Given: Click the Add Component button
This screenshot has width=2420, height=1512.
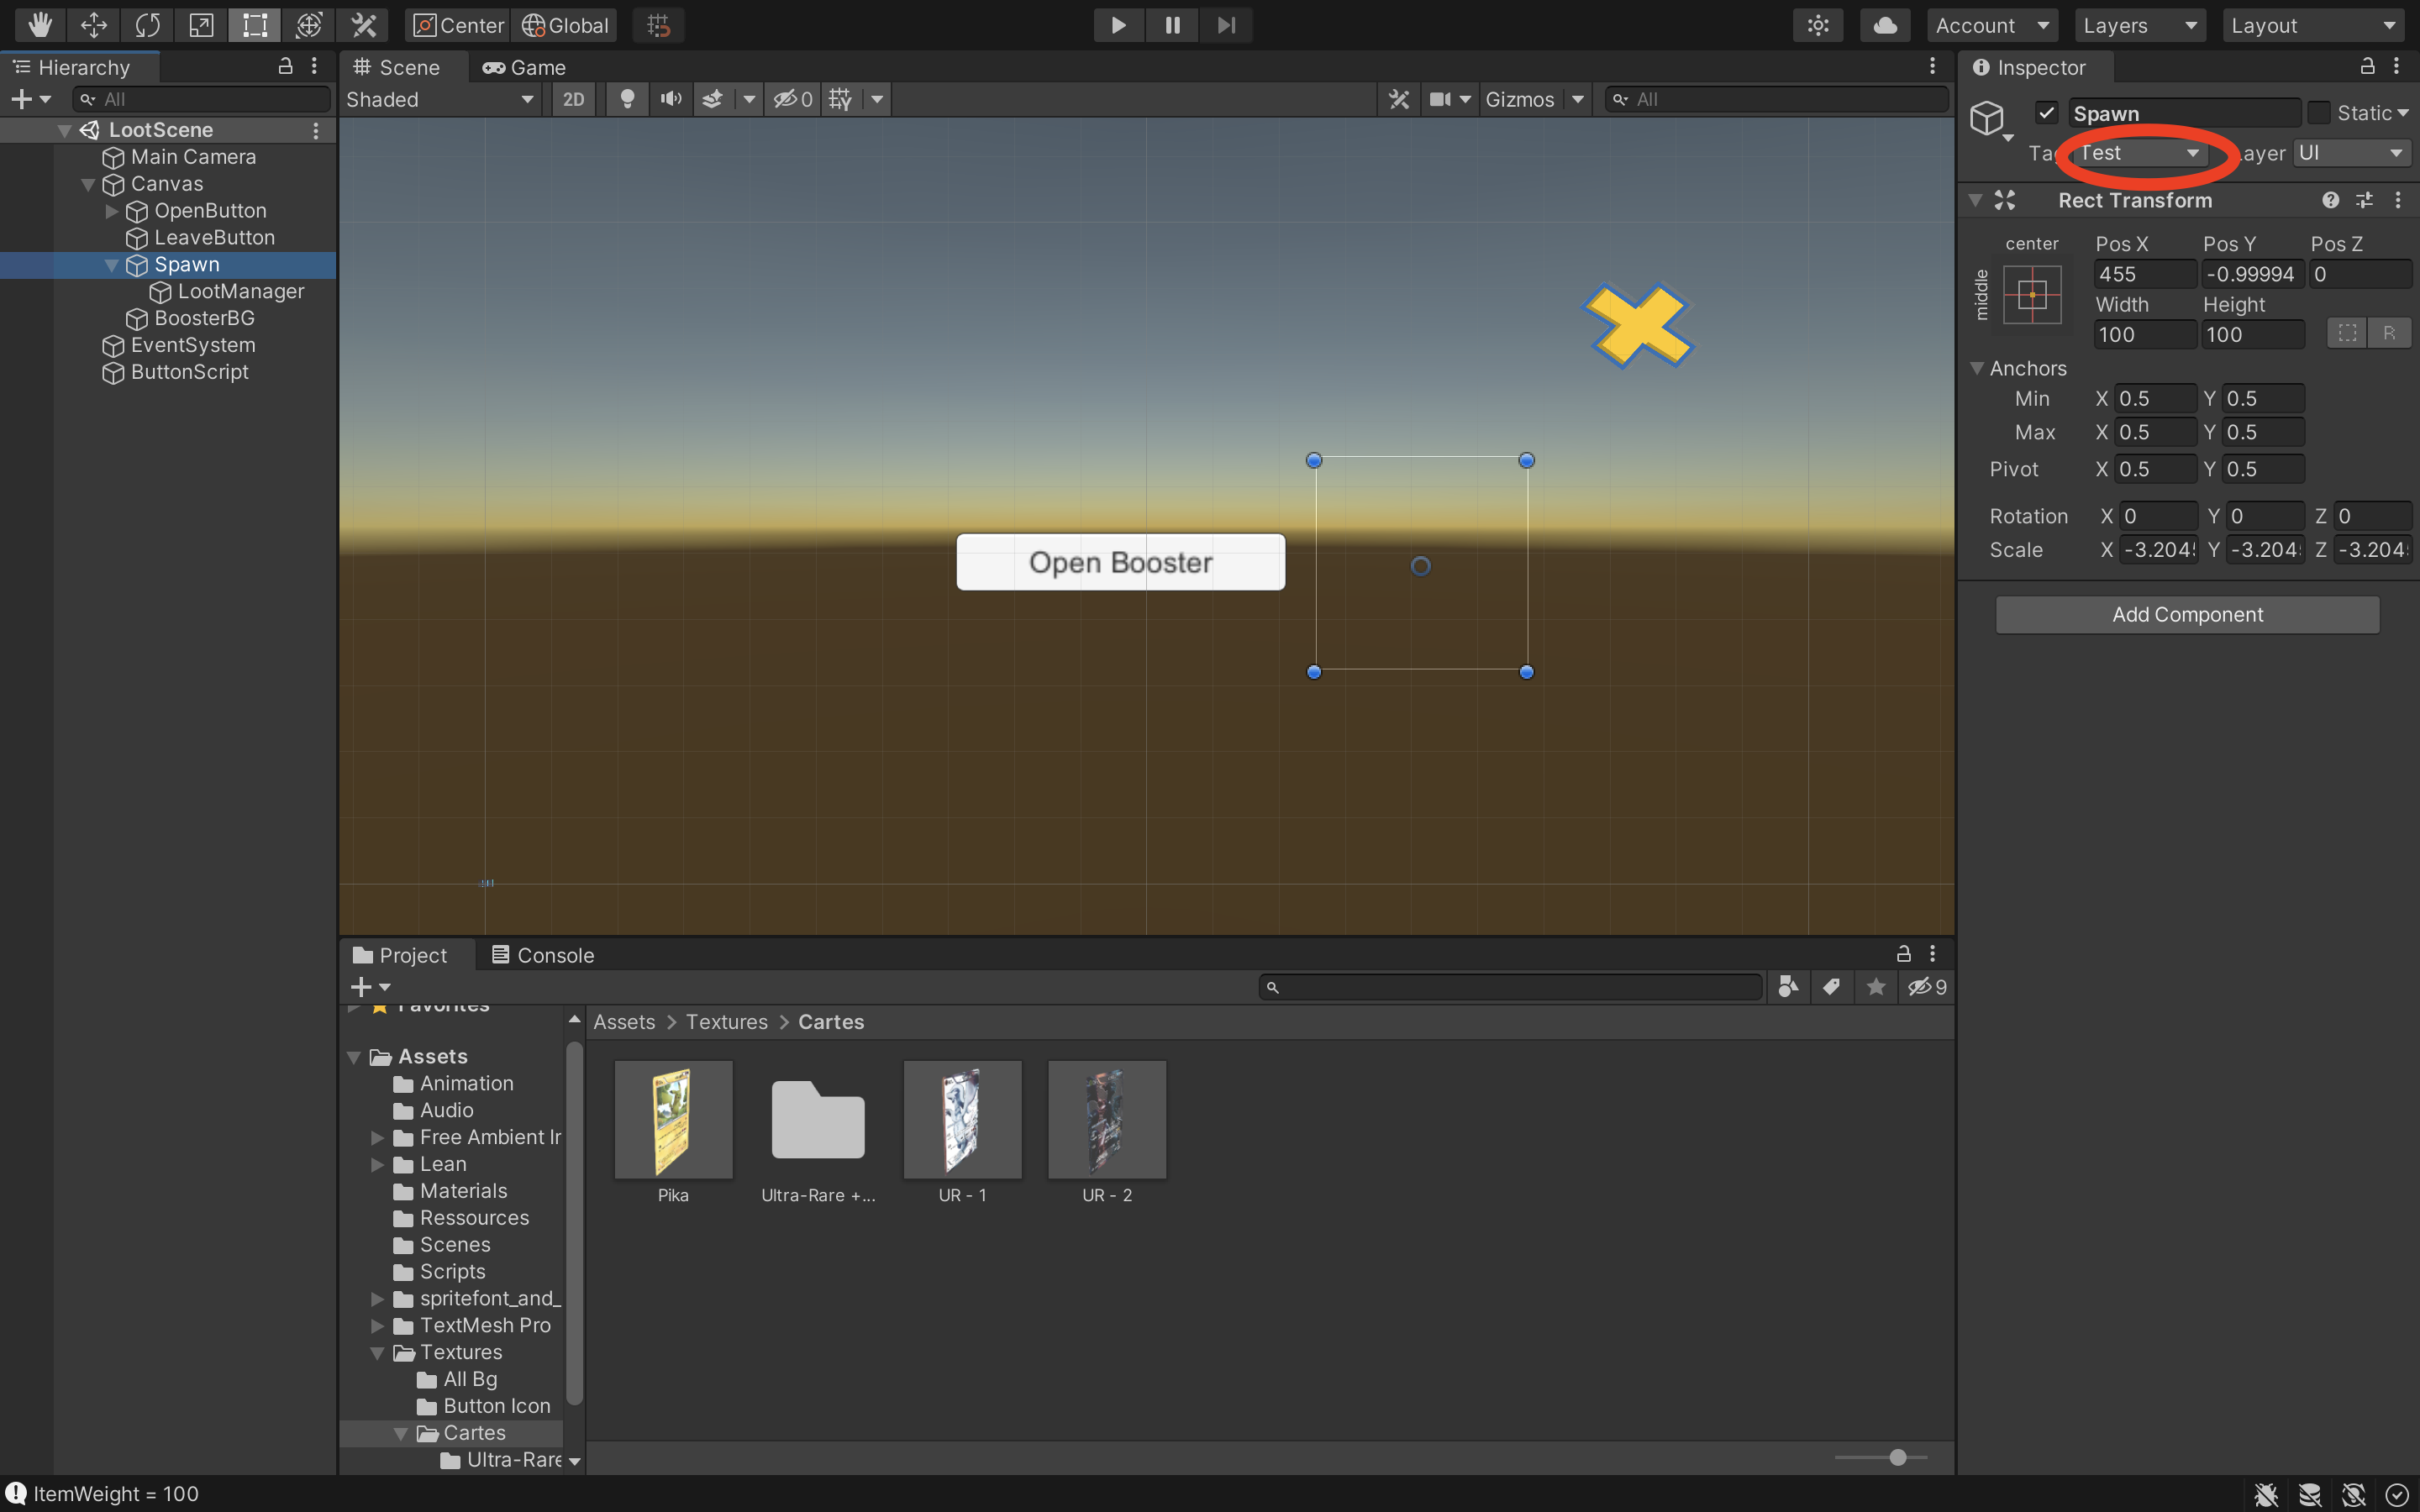Looking at the screenshot, I should [x=2187, y=614].
